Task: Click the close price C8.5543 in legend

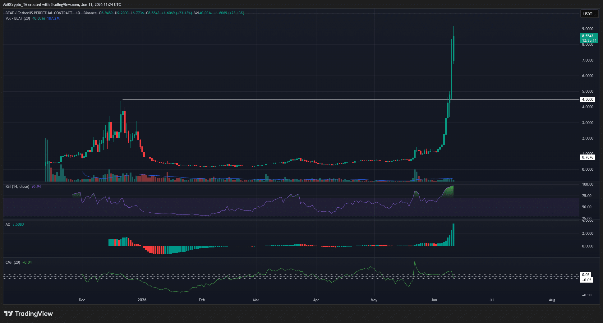Action: point(153,13)
